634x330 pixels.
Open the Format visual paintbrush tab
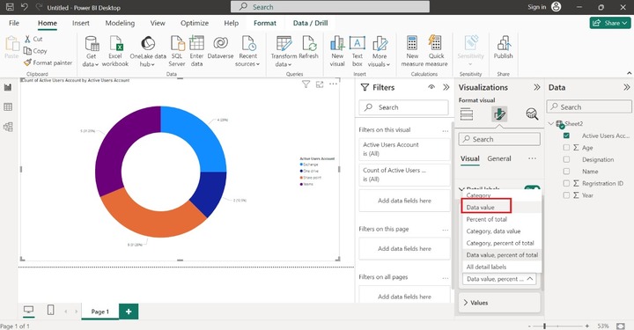click(x=499, y=114)
